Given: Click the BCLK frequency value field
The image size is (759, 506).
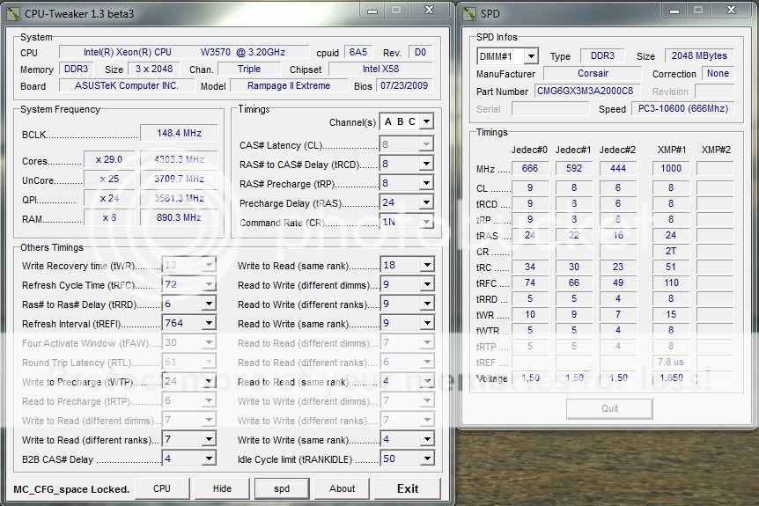Looking at the screenshot, I should 178,133.
